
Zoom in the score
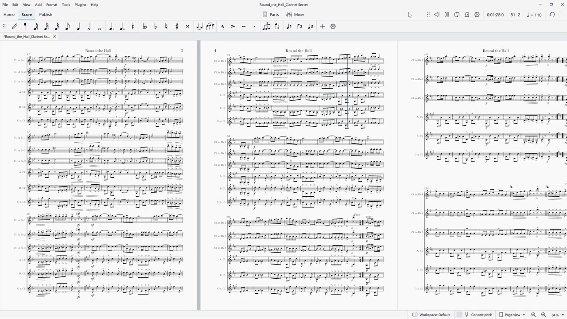point(543,315)
